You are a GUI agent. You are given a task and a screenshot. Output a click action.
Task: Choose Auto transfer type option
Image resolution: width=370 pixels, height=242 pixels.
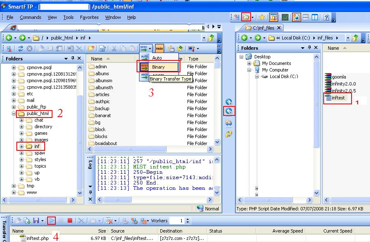pyautogui.click(x=157, y=58)
